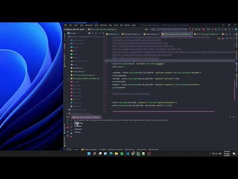Switch to the fifth editor tab
This screenshot has width=238, height=179.
click(x=207, y=34)
